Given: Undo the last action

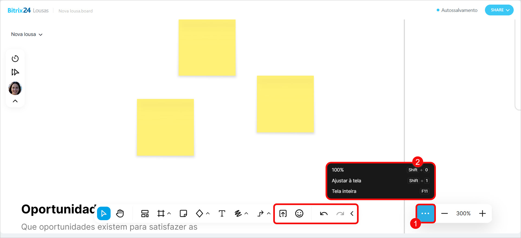Looking at the screenshot, I should [x=324, y=214].
